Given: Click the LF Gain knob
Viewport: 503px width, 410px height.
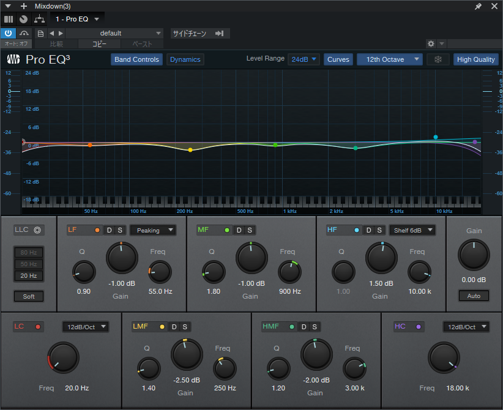Looking at the screenshot, I should (122, 258).
